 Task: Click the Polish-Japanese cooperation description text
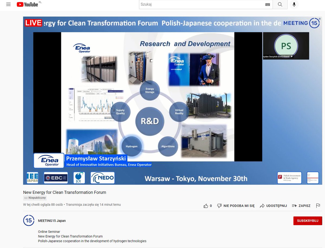pos(92,241)
